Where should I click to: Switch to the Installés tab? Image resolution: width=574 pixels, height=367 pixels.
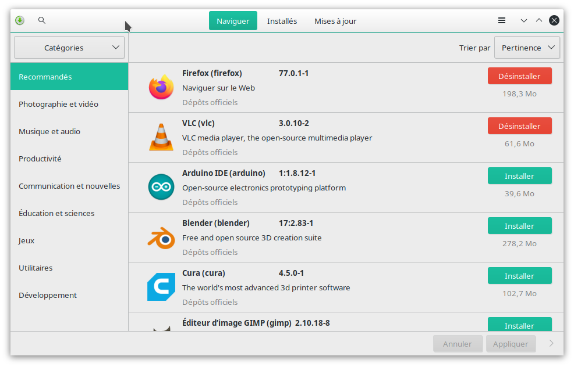click(x=282, y=21)
